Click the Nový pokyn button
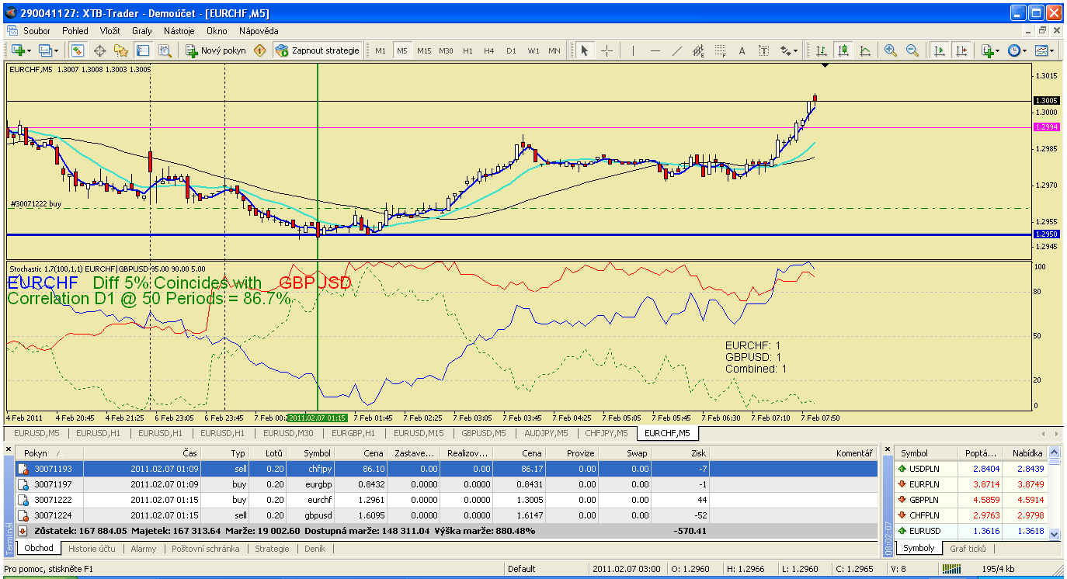The height and width of the screenshot is (579, 1067). (216, 50)
